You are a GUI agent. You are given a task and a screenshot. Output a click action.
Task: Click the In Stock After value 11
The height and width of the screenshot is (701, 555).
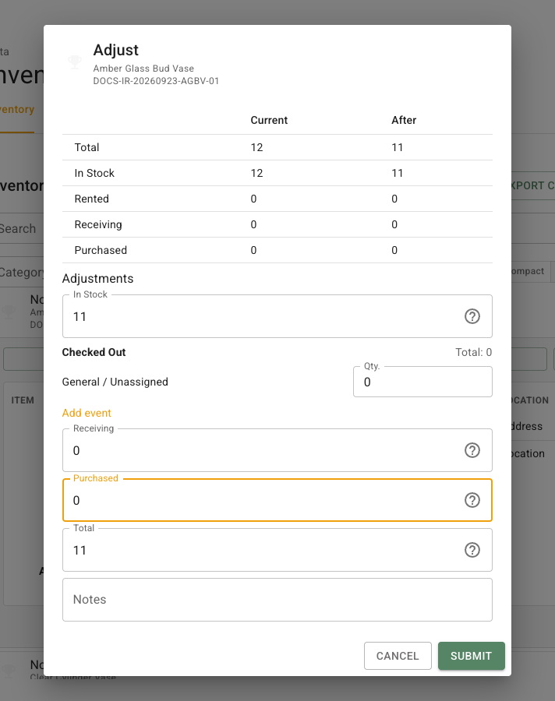point(398,173)
